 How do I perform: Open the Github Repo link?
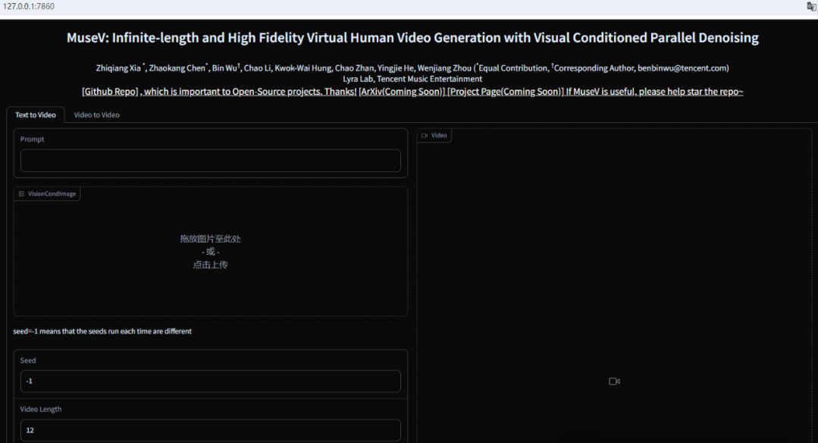pyautogui.click(x=110, y=92)
